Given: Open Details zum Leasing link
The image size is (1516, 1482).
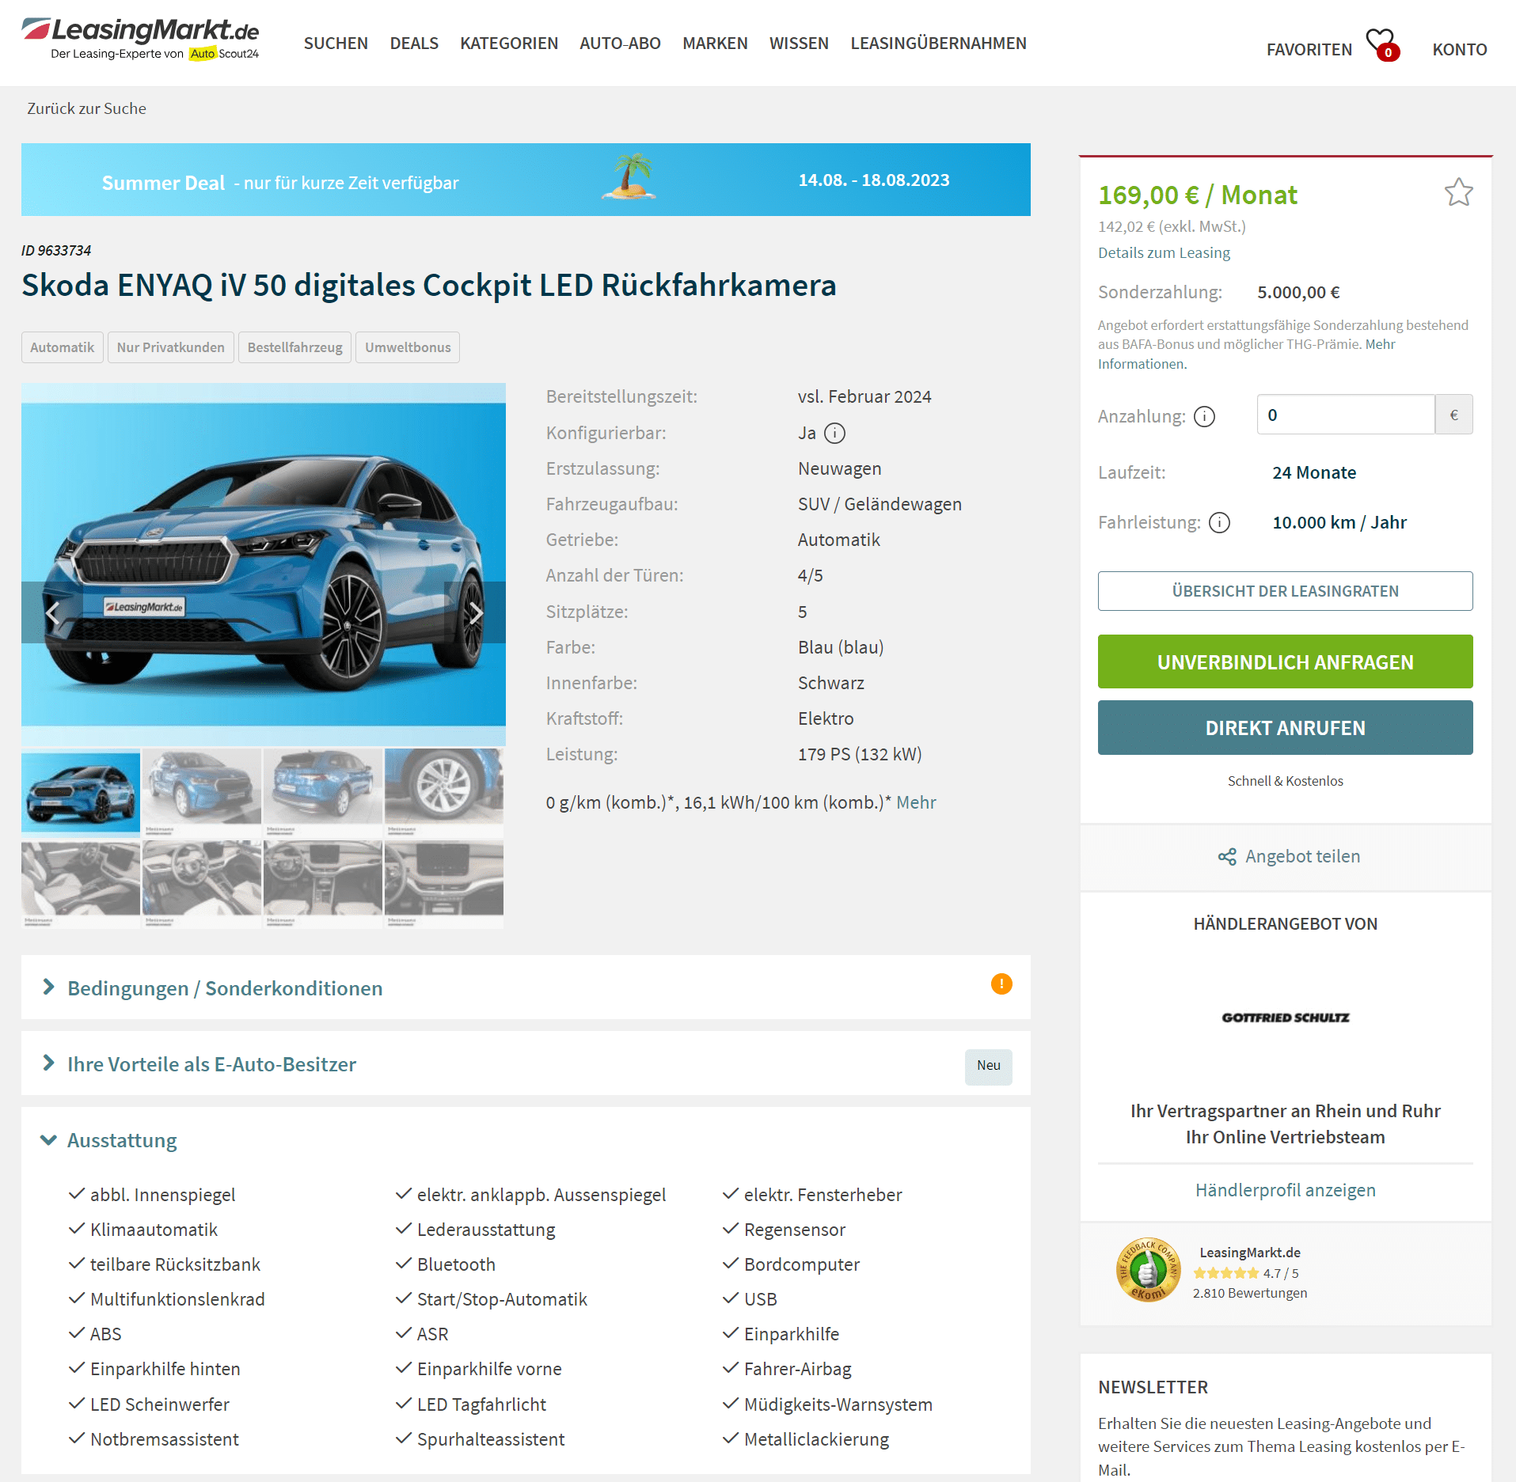Looking at the screenshot, I should [x=1164, y=252].
